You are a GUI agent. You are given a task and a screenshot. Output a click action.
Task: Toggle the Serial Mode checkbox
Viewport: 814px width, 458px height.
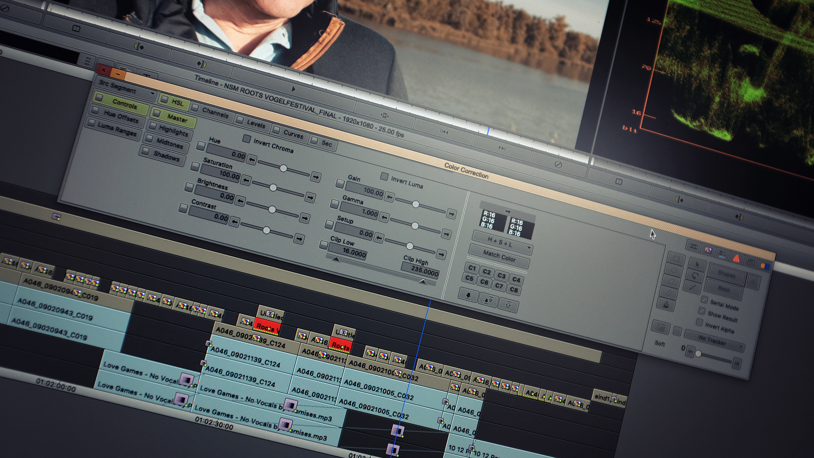click(704, 299)
